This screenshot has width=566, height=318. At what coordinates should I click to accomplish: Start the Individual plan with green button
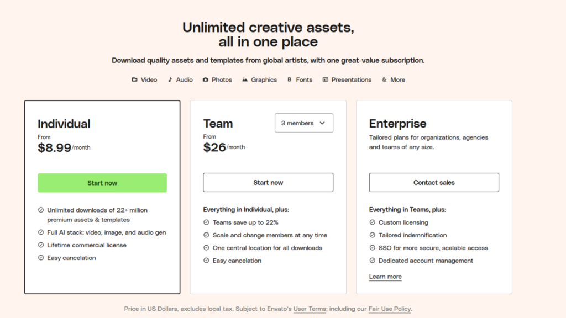(x=102, y=183)
